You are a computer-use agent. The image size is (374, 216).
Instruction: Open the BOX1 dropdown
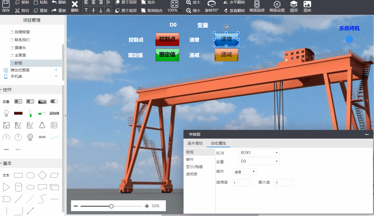(259, 153)
